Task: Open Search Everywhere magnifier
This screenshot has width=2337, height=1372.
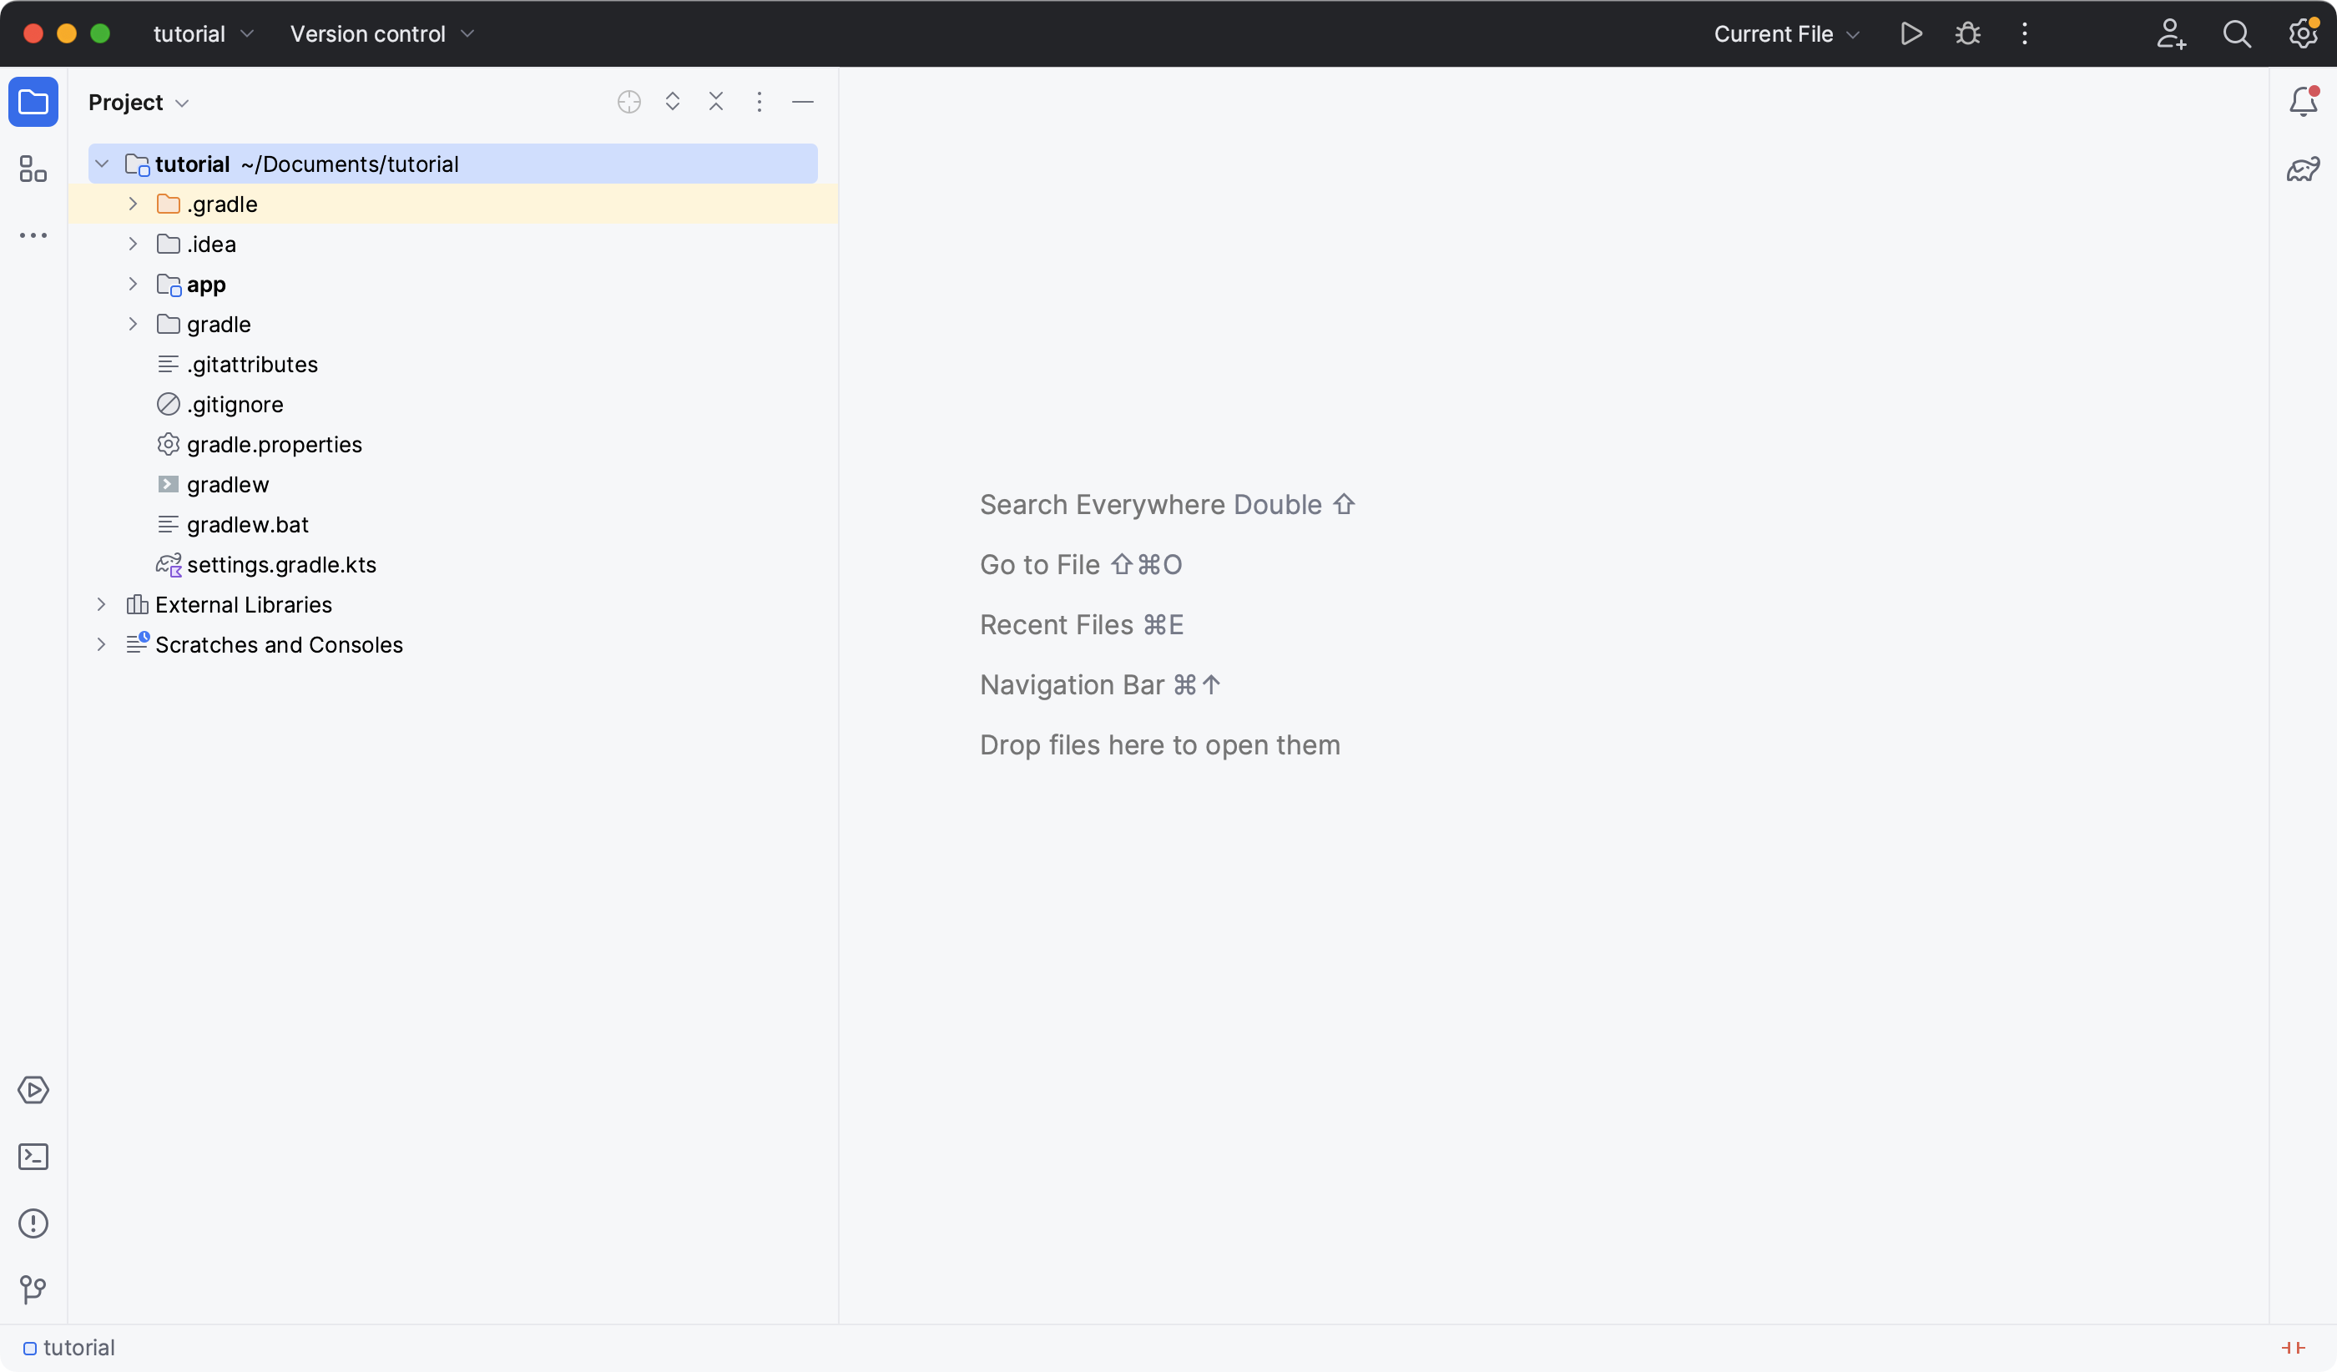Action: [x=2237, y=34]
